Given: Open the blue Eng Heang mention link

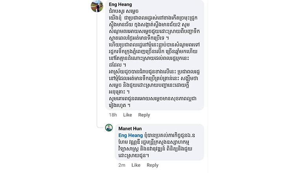Looking at the screenshot, I should tap(131, 135).
